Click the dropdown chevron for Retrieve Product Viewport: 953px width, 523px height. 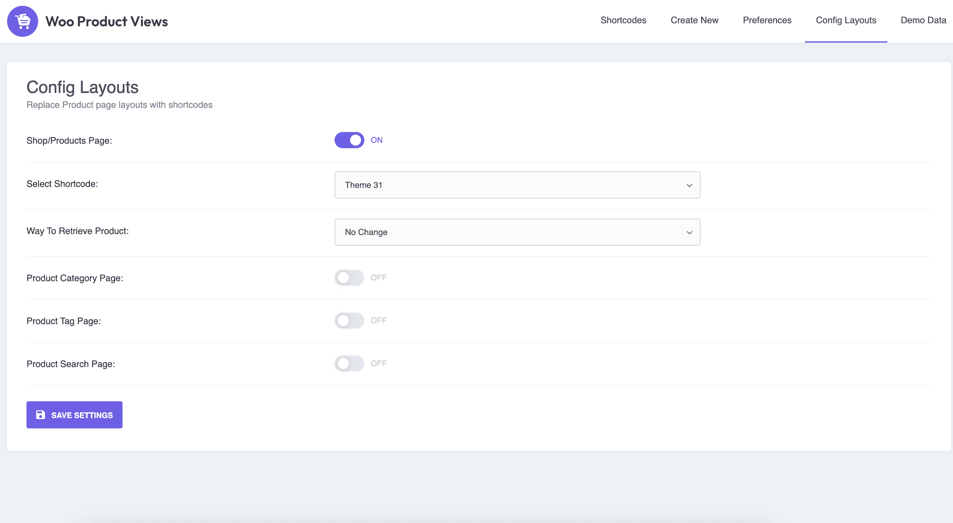click(x=690, y=232)
